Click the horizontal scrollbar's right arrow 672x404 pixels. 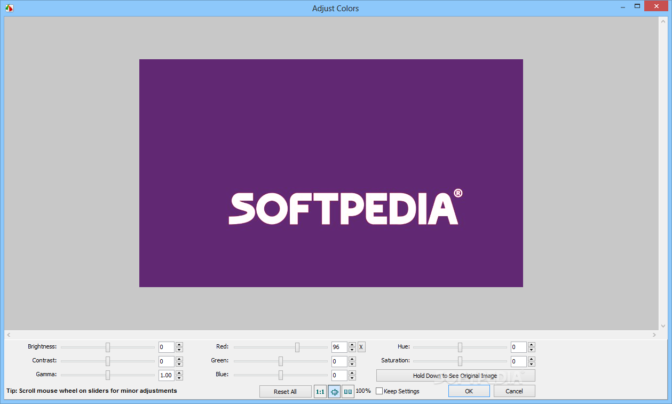(x=654, y=335)
